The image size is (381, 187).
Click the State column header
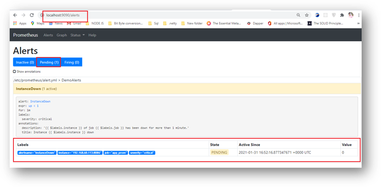point(214,145)
